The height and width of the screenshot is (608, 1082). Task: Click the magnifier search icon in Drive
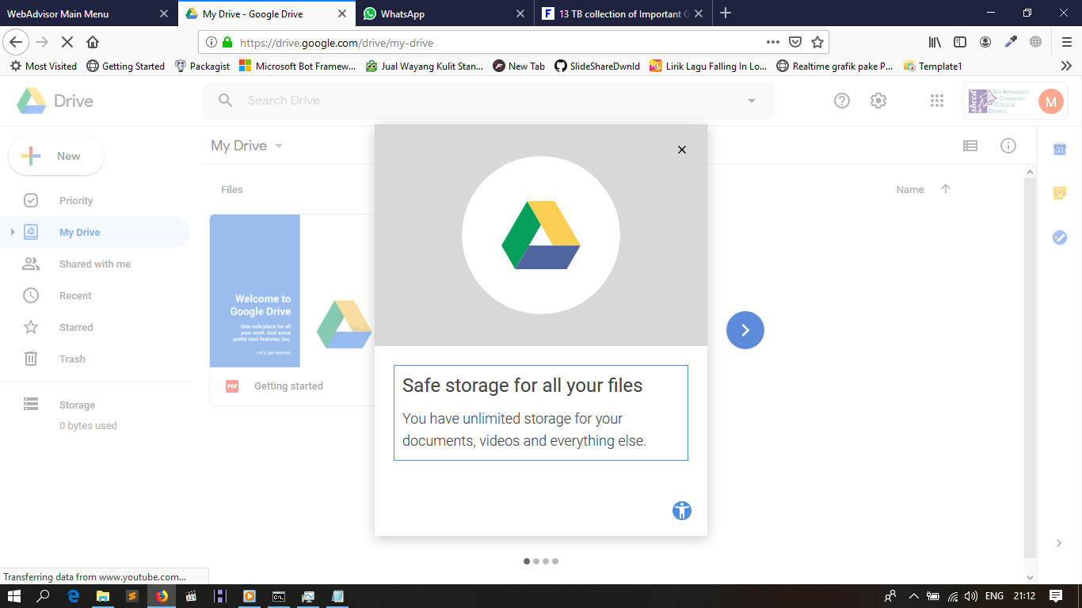(226, 101)
